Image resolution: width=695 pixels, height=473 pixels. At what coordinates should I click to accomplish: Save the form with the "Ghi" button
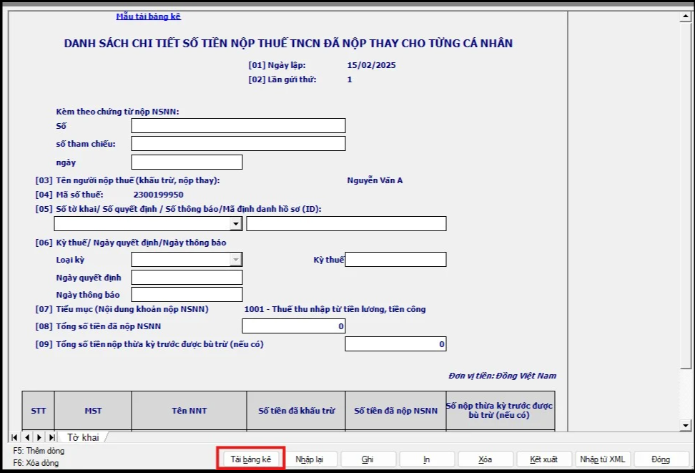point(368,459)
